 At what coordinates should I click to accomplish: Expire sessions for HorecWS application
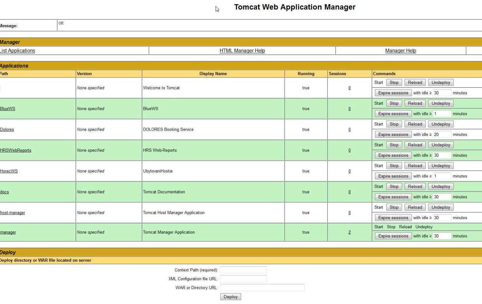[x=393, y=176]
